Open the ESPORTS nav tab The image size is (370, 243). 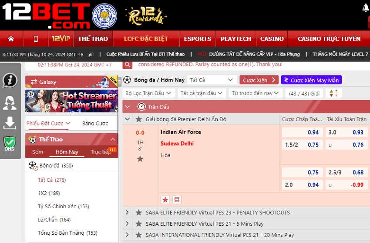tap(197, 39)
